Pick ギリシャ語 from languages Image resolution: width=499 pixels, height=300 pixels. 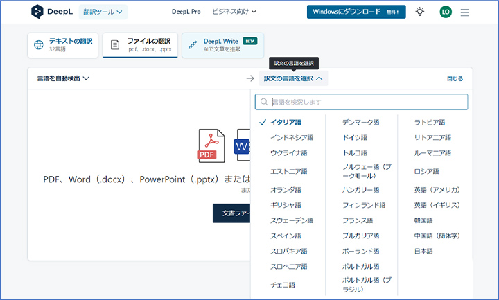click(286, 205)
